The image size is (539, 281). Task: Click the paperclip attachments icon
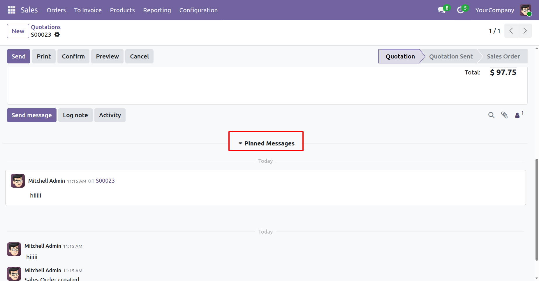(x=504, y=115)
